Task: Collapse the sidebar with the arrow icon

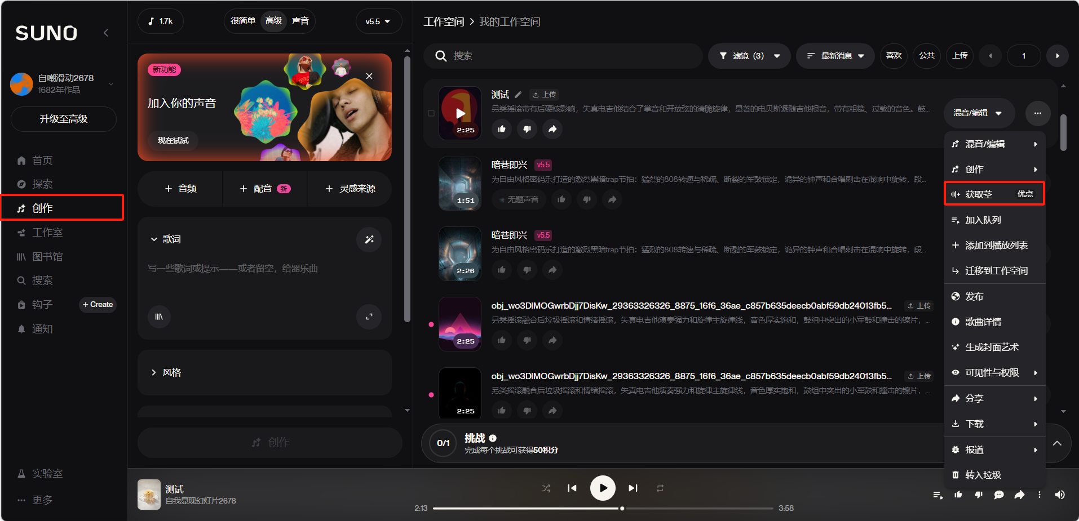Action: 106,33
